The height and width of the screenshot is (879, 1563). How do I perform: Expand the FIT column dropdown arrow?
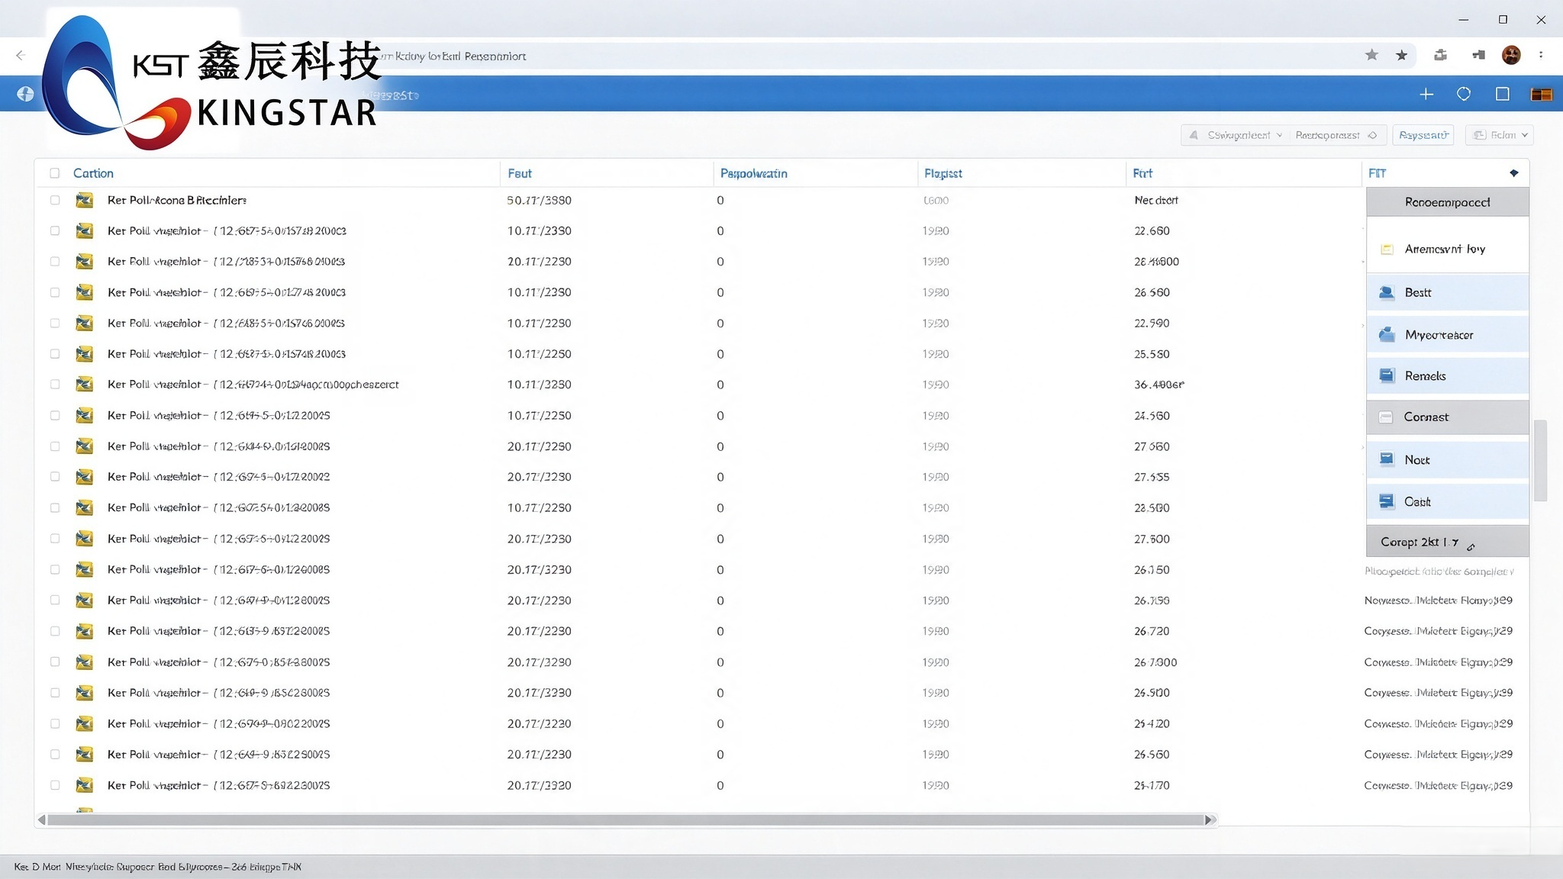click(x=1514, y=173)
